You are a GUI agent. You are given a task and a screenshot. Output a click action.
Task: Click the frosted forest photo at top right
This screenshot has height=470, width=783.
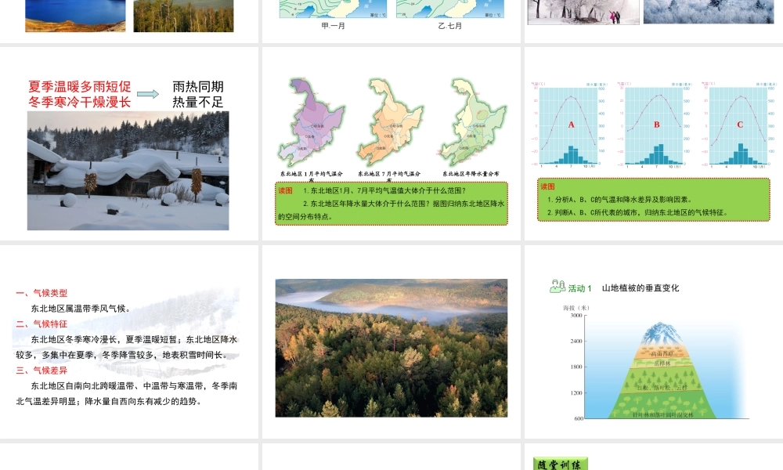pyautogui.click(x=709, y=12)
